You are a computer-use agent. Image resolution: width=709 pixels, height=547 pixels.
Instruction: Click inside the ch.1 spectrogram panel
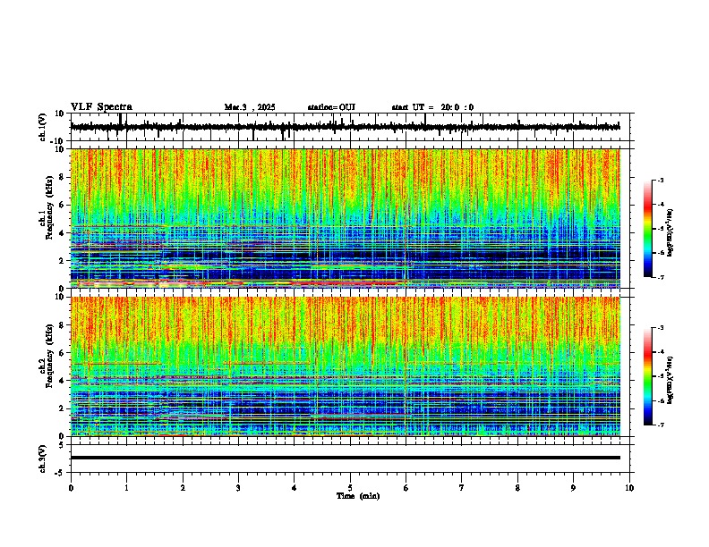(346, 218)
